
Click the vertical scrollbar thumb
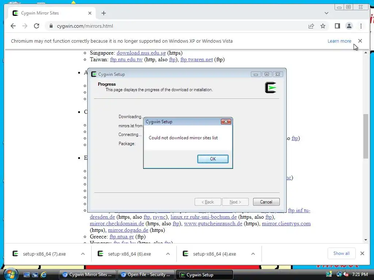click(x=366, y=136)
